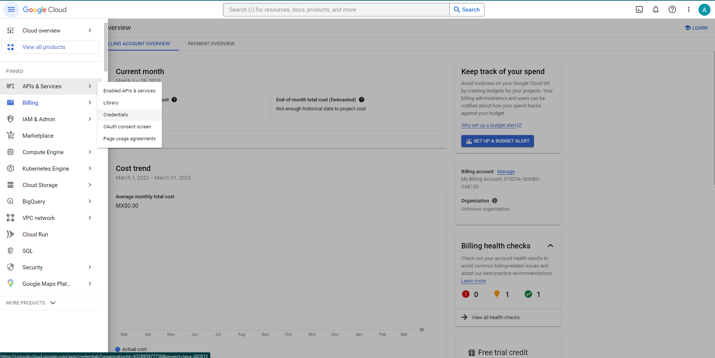
Task: Open the Manage billing account link
Action: (506, 172)
